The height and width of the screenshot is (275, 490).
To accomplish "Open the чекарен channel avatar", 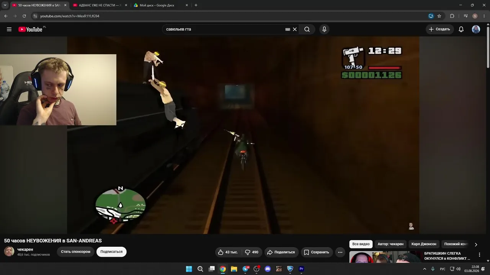I will coord(9,251).
